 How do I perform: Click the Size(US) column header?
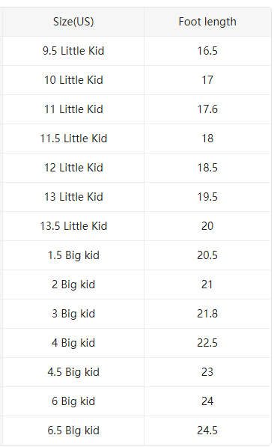tap(73, 22)
